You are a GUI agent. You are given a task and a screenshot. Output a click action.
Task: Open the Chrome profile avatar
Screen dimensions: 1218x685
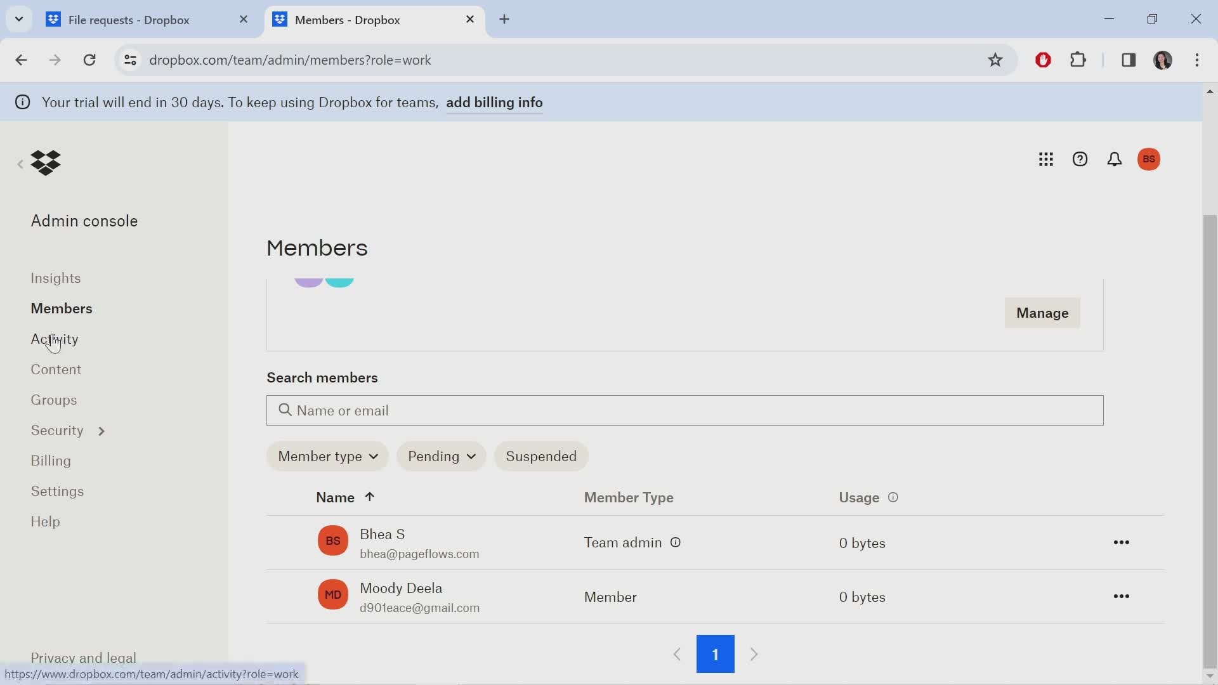point(1163,60)
